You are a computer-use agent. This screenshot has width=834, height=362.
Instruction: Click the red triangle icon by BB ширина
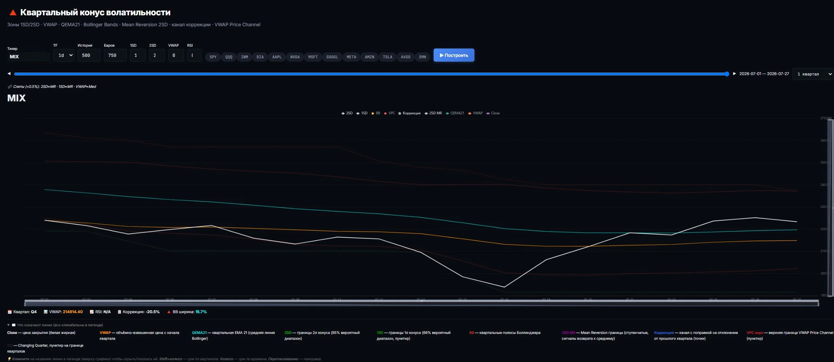pos(169,312)
